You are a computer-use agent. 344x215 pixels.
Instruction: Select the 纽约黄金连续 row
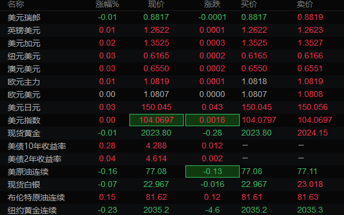172,210
